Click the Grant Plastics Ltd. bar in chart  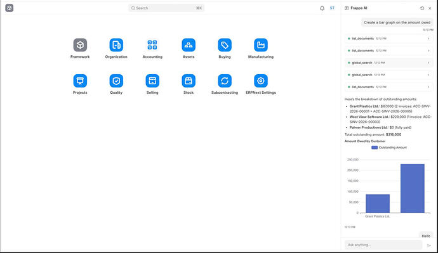pos(378,204)
